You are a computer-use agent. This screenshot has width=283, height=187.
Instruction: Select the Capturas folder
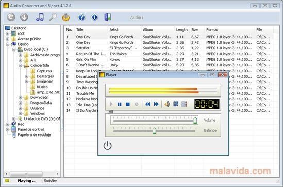point(44,71)
